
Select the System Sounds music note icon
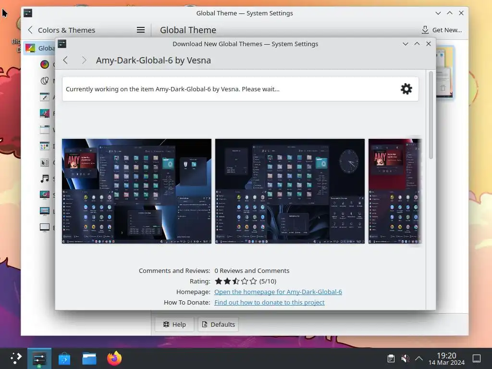[45, 179]
